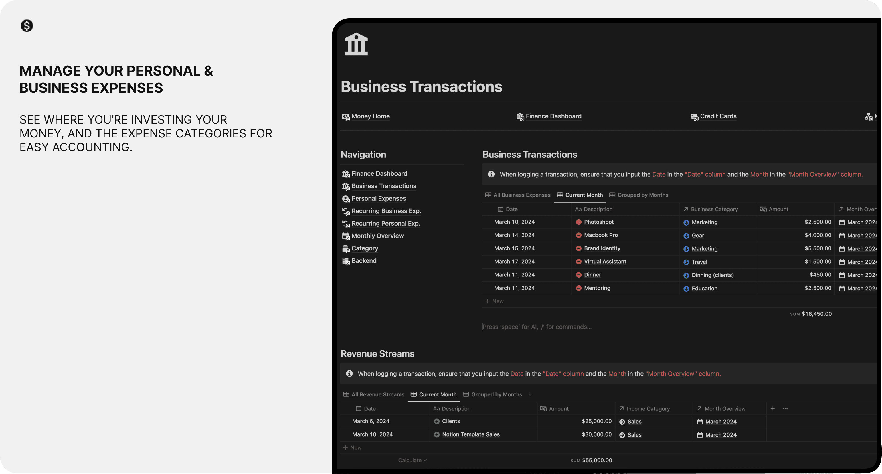Click the black dollar-sign logo icon
The image size is (882, 474).
27,26
